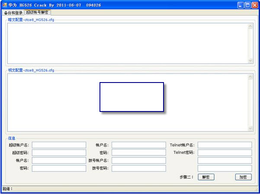
Task: Select the 拨号密码 input box
Action: (x=139, y=168)
